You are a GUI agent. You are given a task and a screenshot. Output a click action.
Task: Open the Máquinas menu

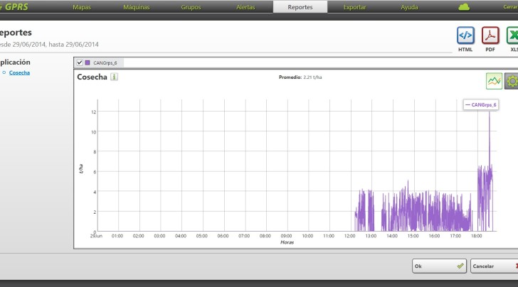pos(136,7)
